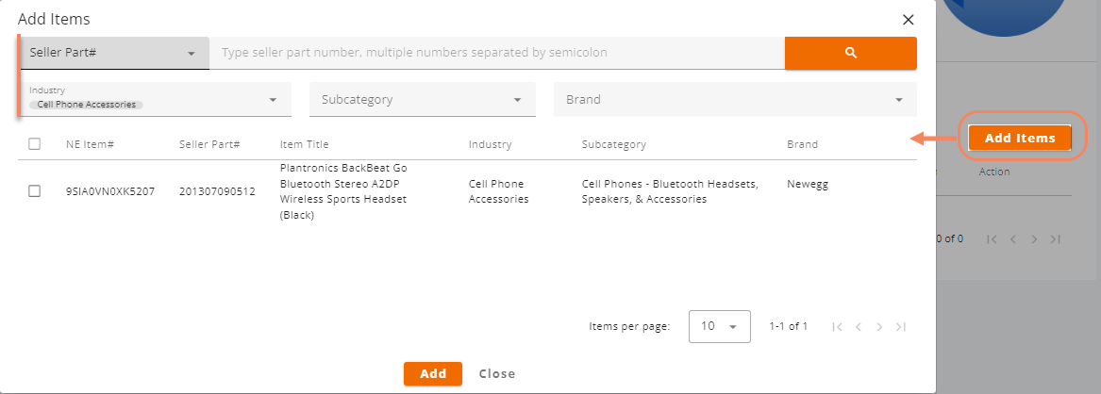Focus the seller part number search field

click(497, 53)
